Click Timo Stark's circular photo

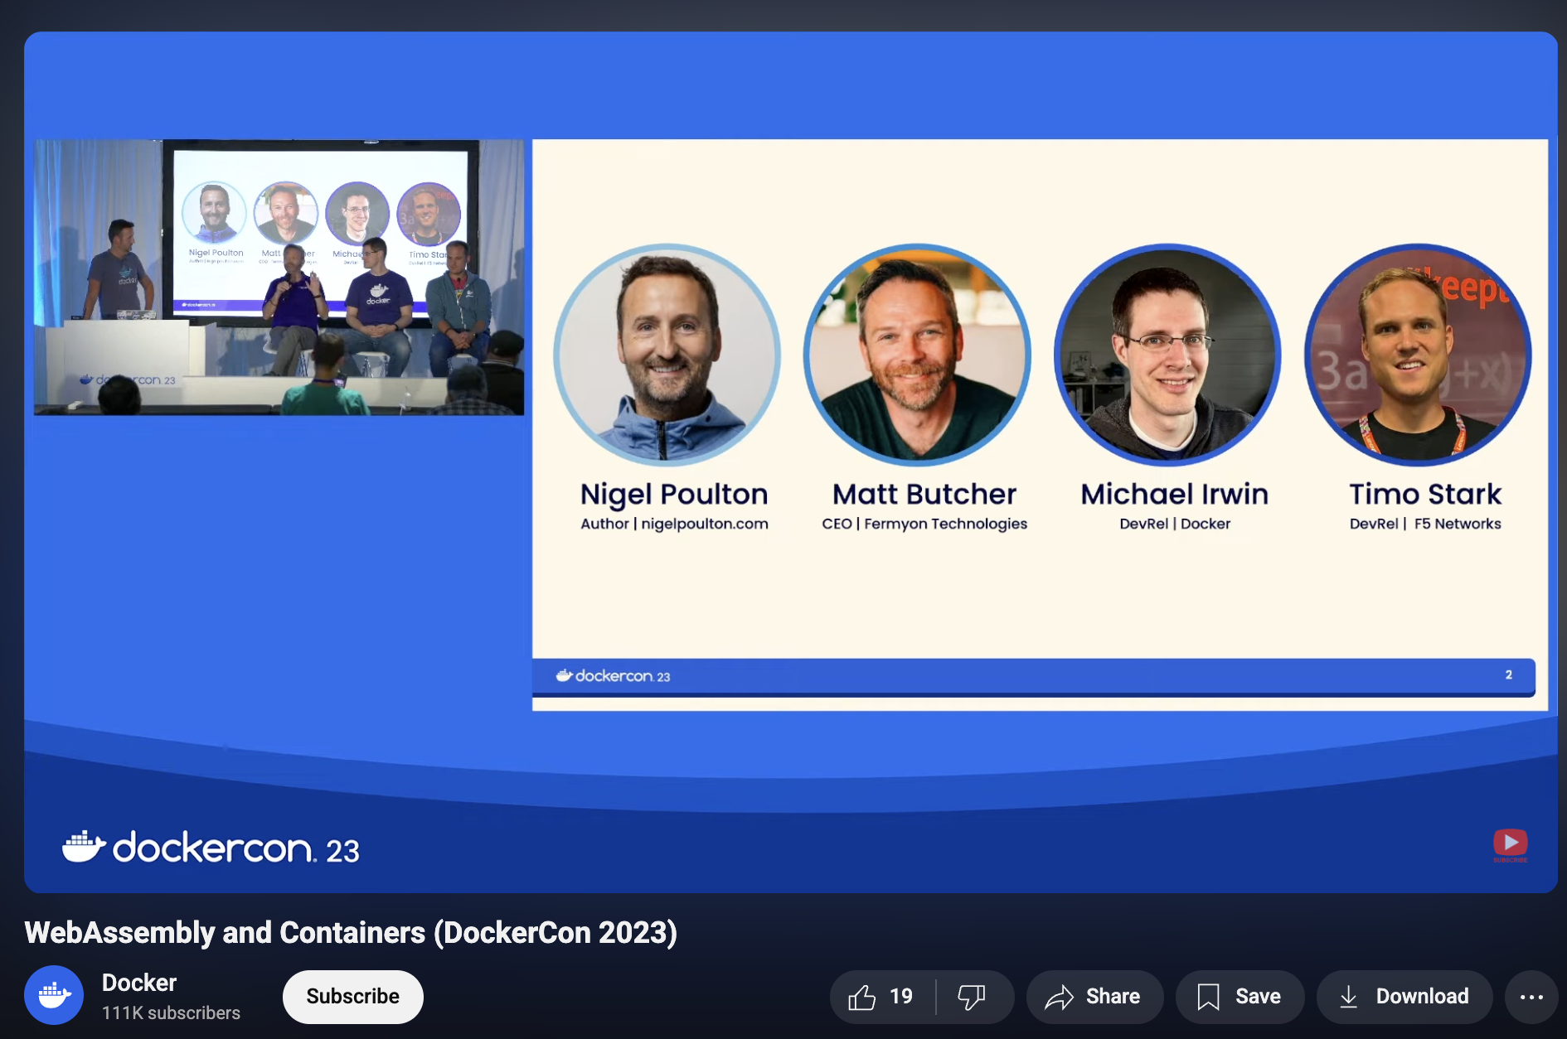(x=1418, y=355)
